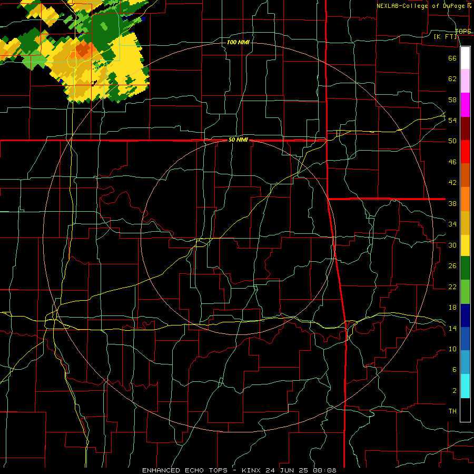Click the cyan swatch near the legend bottom
The image size is (474, 474).
(465, 386)
